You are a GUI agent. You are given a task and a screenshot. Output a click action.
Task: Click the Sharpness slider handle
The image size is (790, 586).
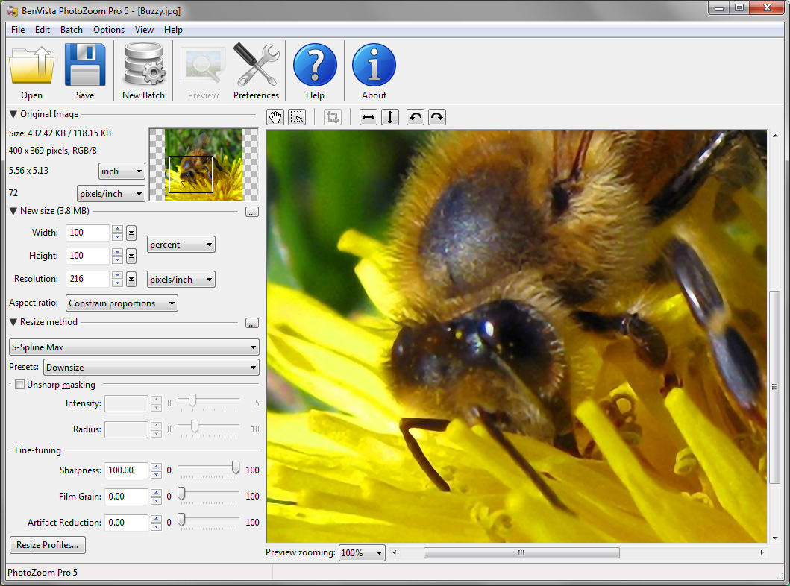tap(236, 467)
